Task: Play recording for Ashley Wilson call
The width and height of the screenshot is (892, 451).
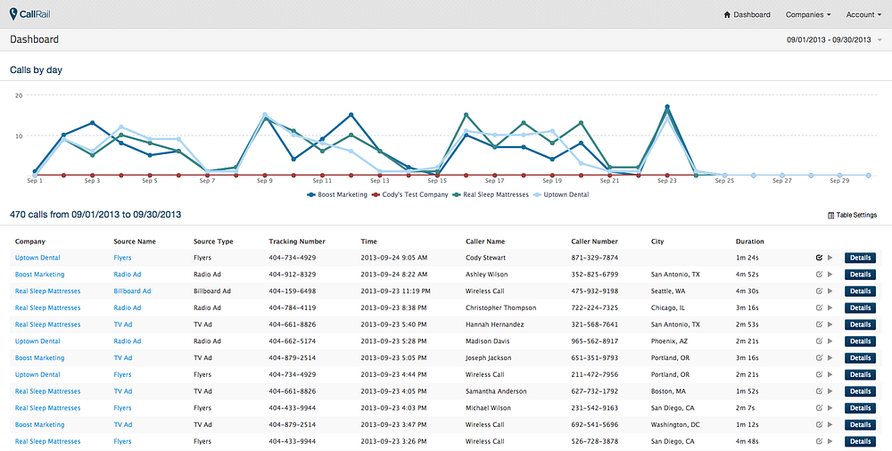Action: pos(830,275)
